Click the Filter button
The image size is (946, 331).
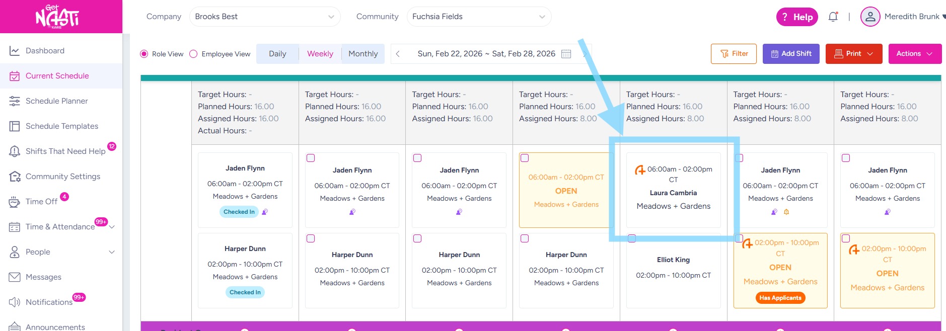tap(734, 54)
